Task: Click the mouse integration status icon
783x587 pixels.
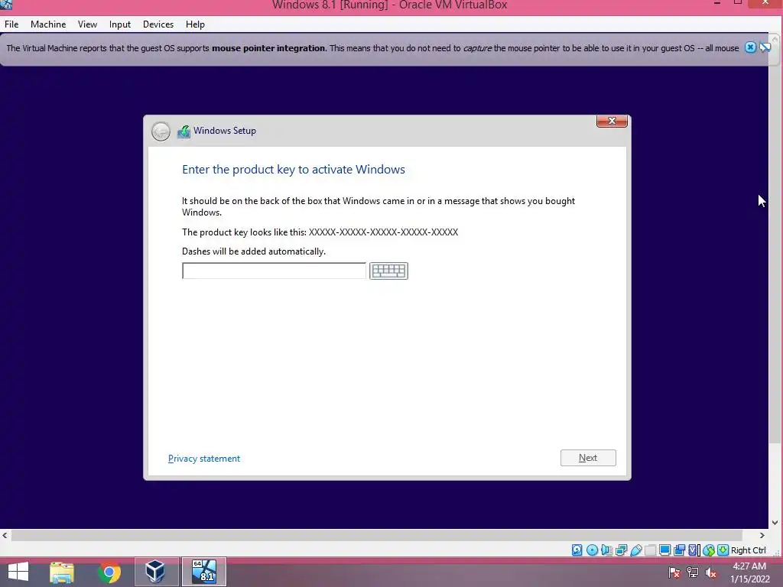Action: (709, 550)
